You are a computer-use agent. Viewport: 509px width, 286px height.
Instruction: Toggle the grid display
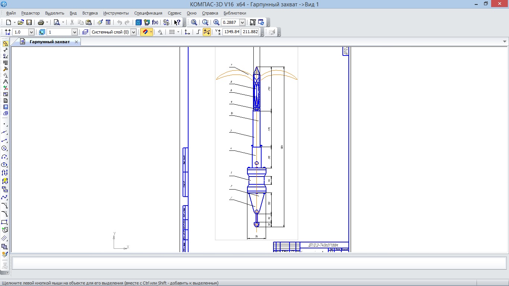(x=172, y=32)
